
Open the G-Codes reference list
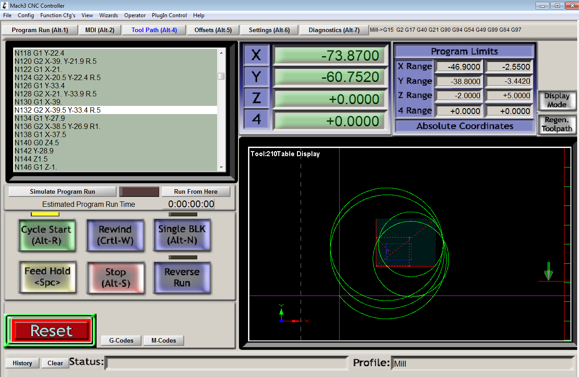tap(121, 340)
